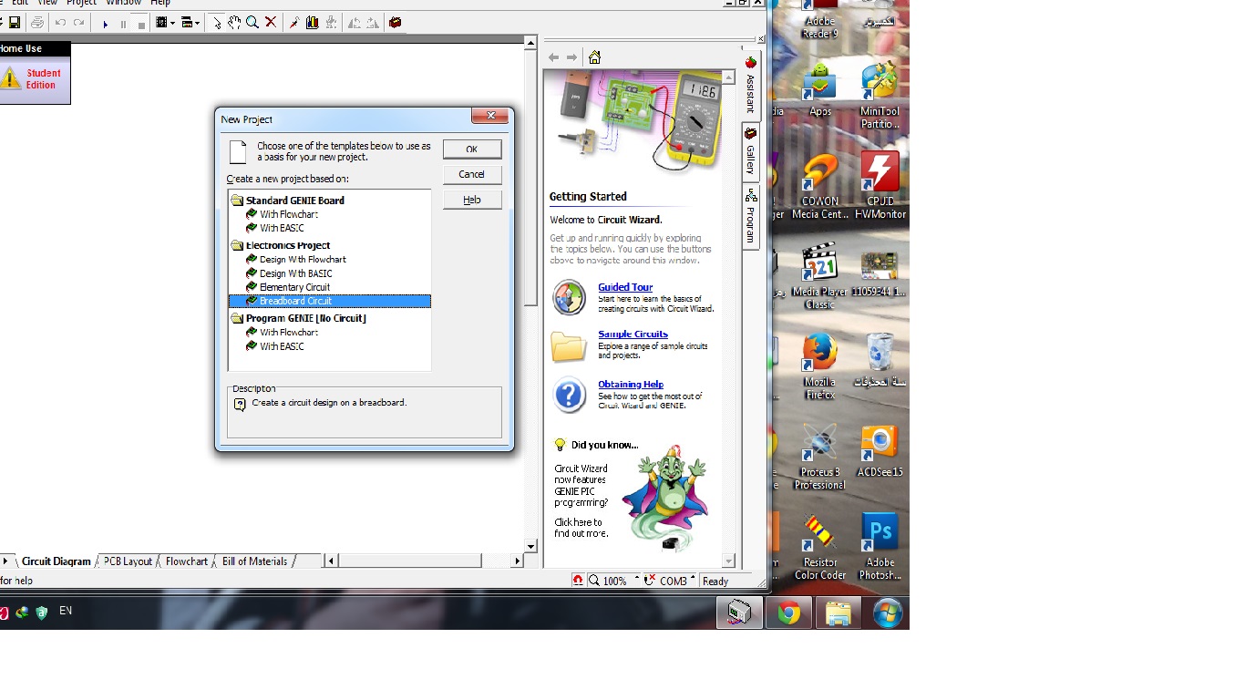Click the Assistant back arrow icon
Viewport: 1245px width, 700px height.
(x=553, y=57)
